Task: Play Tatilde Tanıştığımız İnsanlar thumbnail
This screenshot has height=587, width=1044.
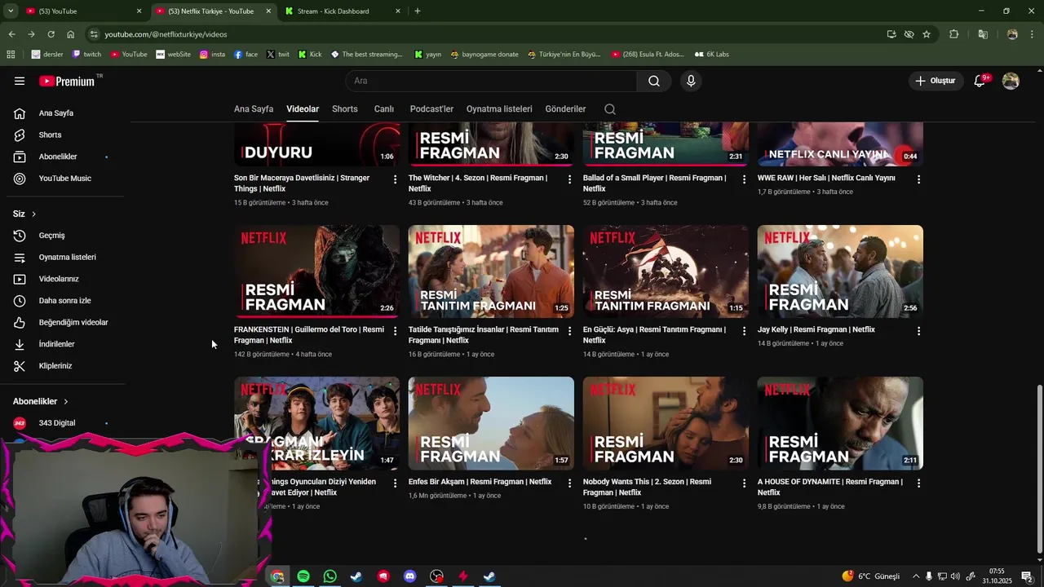Action: tap(491, 271)
